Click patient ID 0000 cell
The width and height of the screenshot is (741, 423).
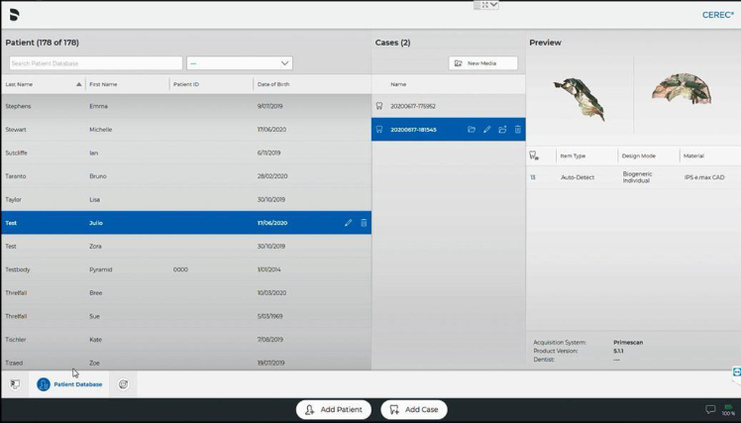pyautogui.click(x=180, y=269)
